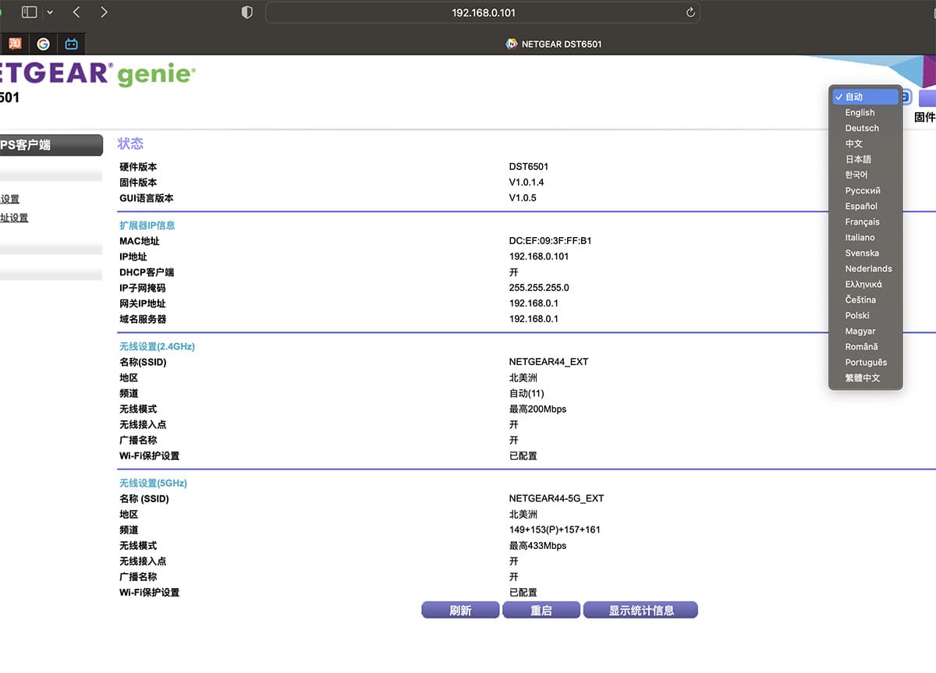The height and width of the screenshot is (673, 936).
Task: Click the 重启 reboot button
Action: click(x=541, y=610)
